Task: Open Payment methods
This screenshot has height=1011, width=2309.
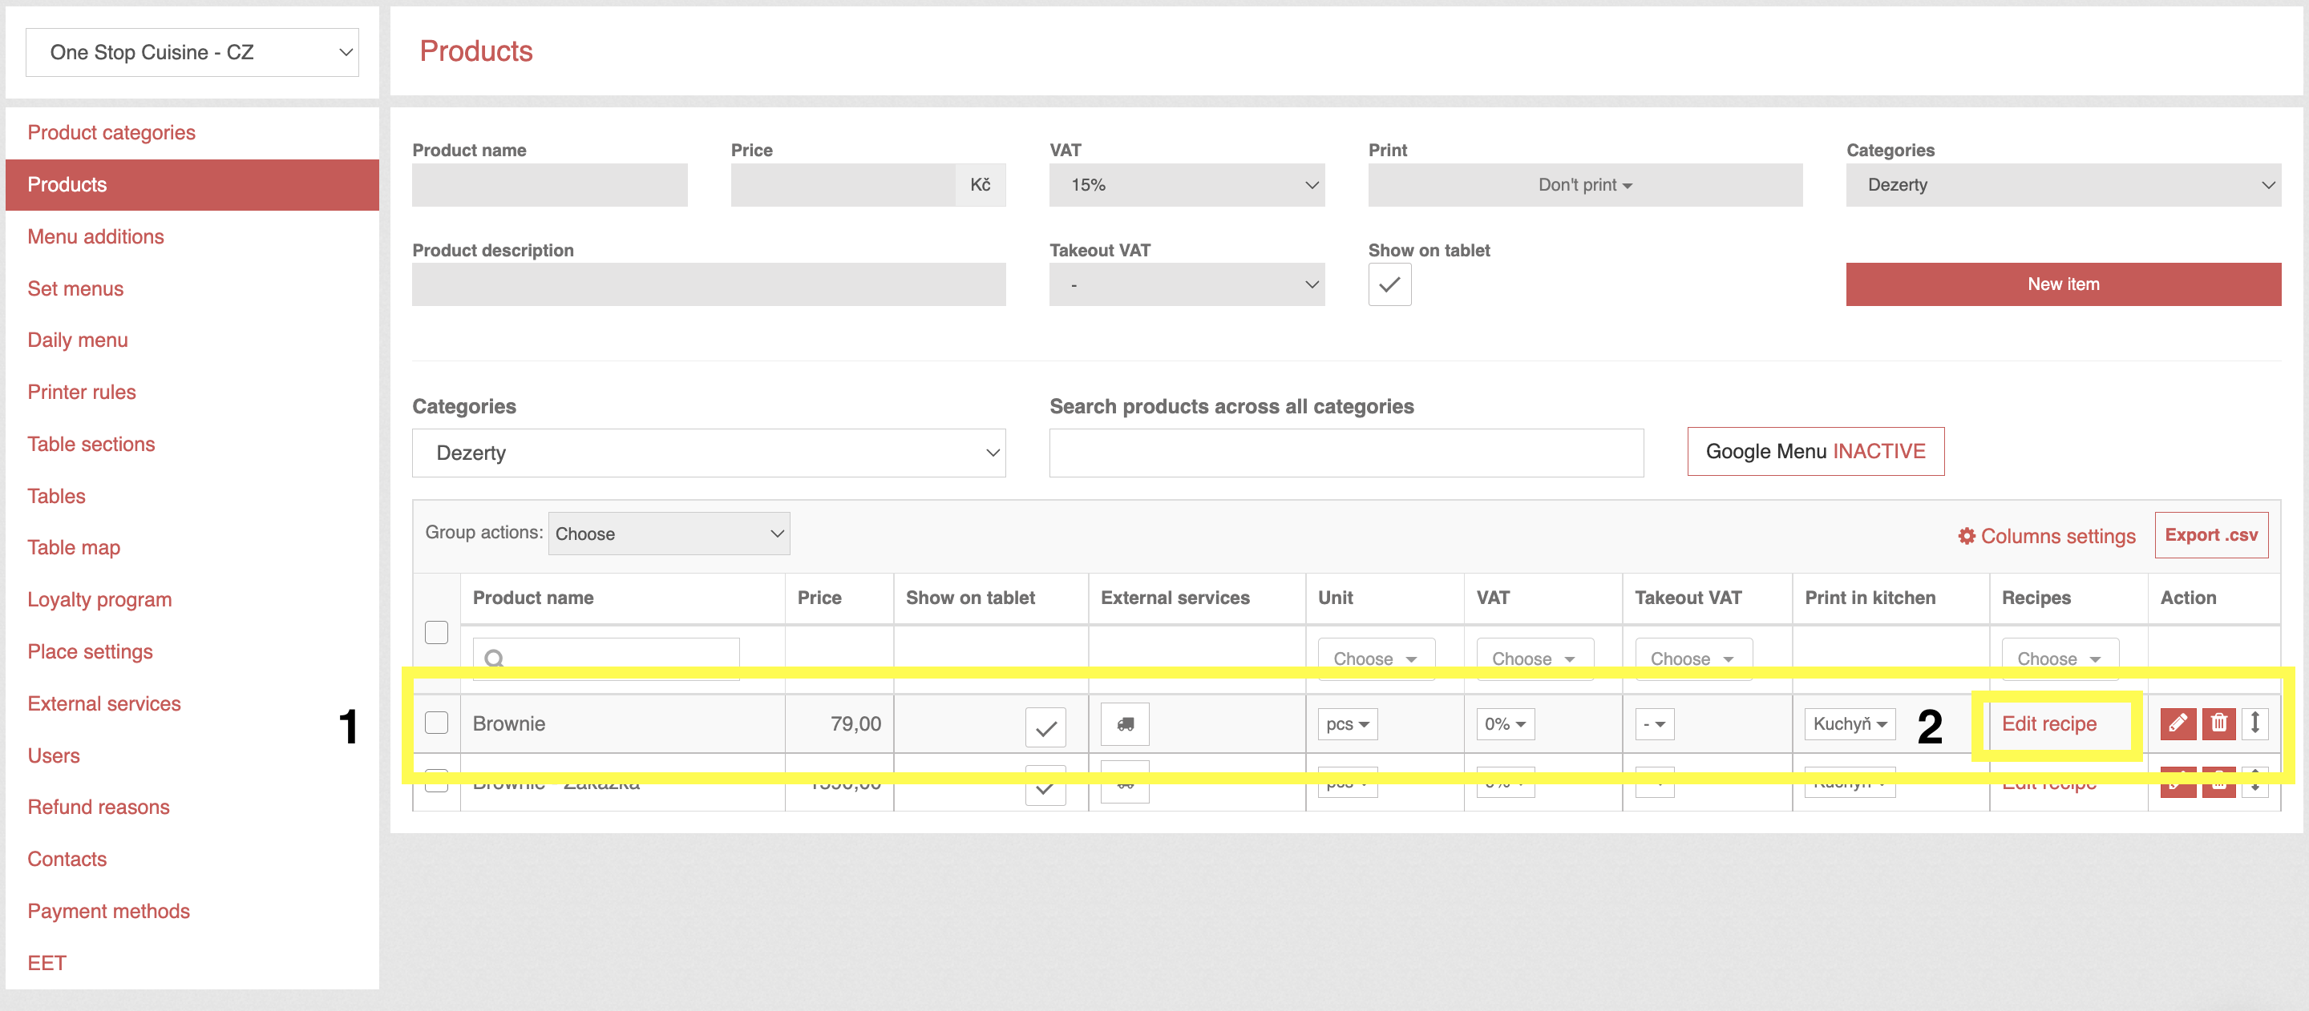Action: point(108,911)
